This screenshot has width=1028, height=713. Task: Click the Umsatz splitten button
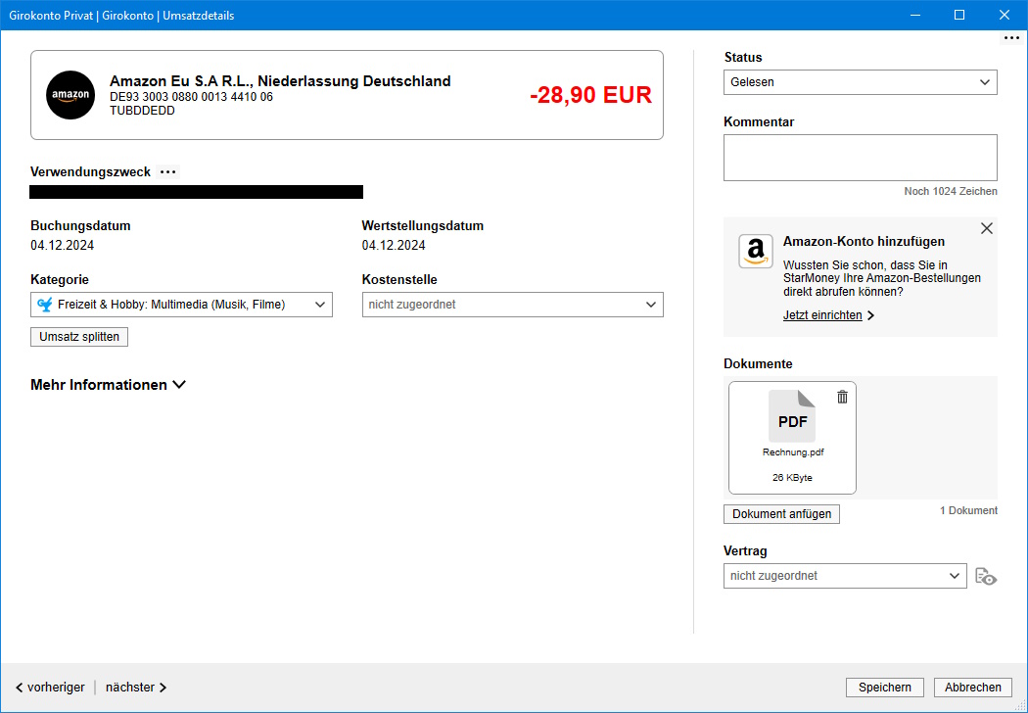pos(79,337)
